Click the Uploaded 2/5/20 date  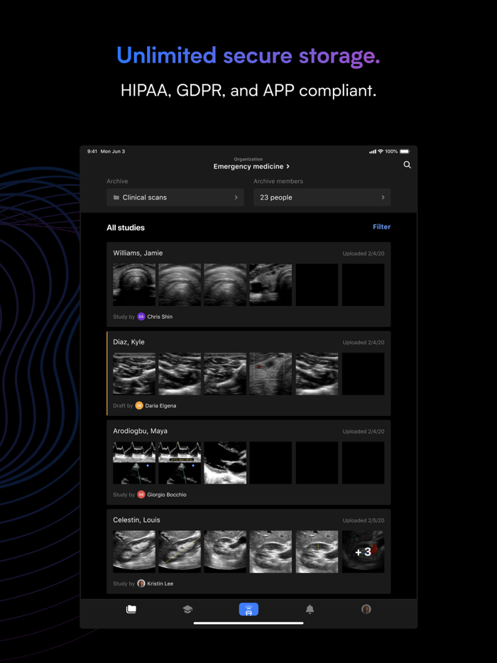coord(364,520)
